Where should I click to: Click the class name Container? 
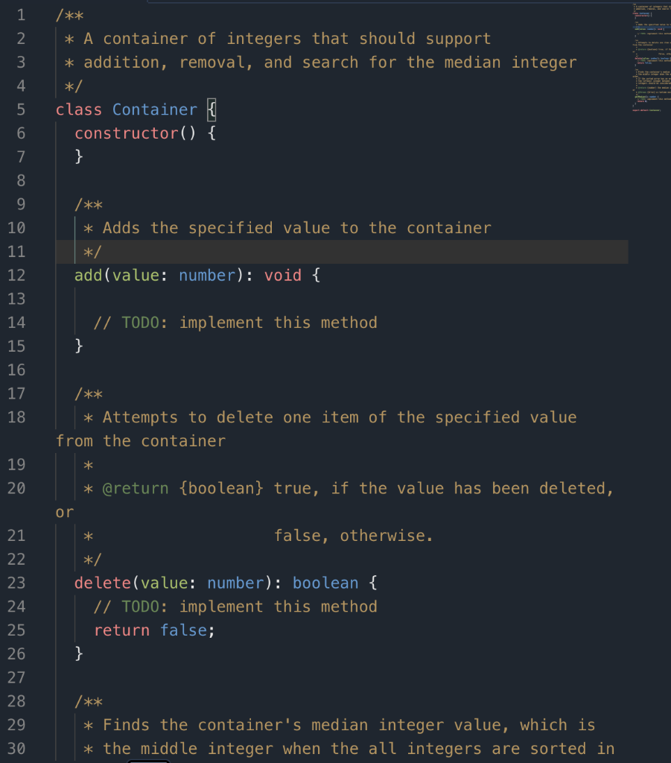click(154, 109)
